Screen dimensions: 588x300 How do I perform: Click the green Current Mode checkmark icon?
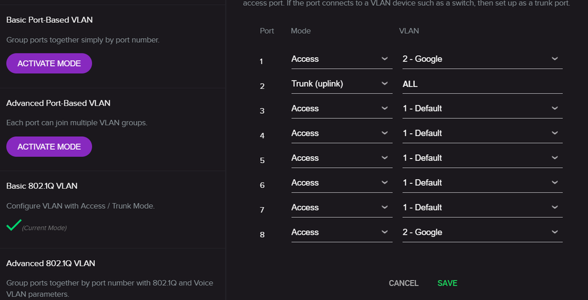click(x=14, y=225)
